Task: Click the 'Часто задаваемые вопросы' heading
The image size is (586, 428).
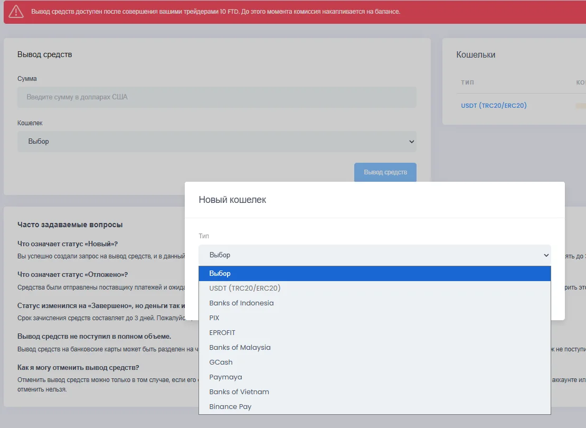Action: pos(70,225)
